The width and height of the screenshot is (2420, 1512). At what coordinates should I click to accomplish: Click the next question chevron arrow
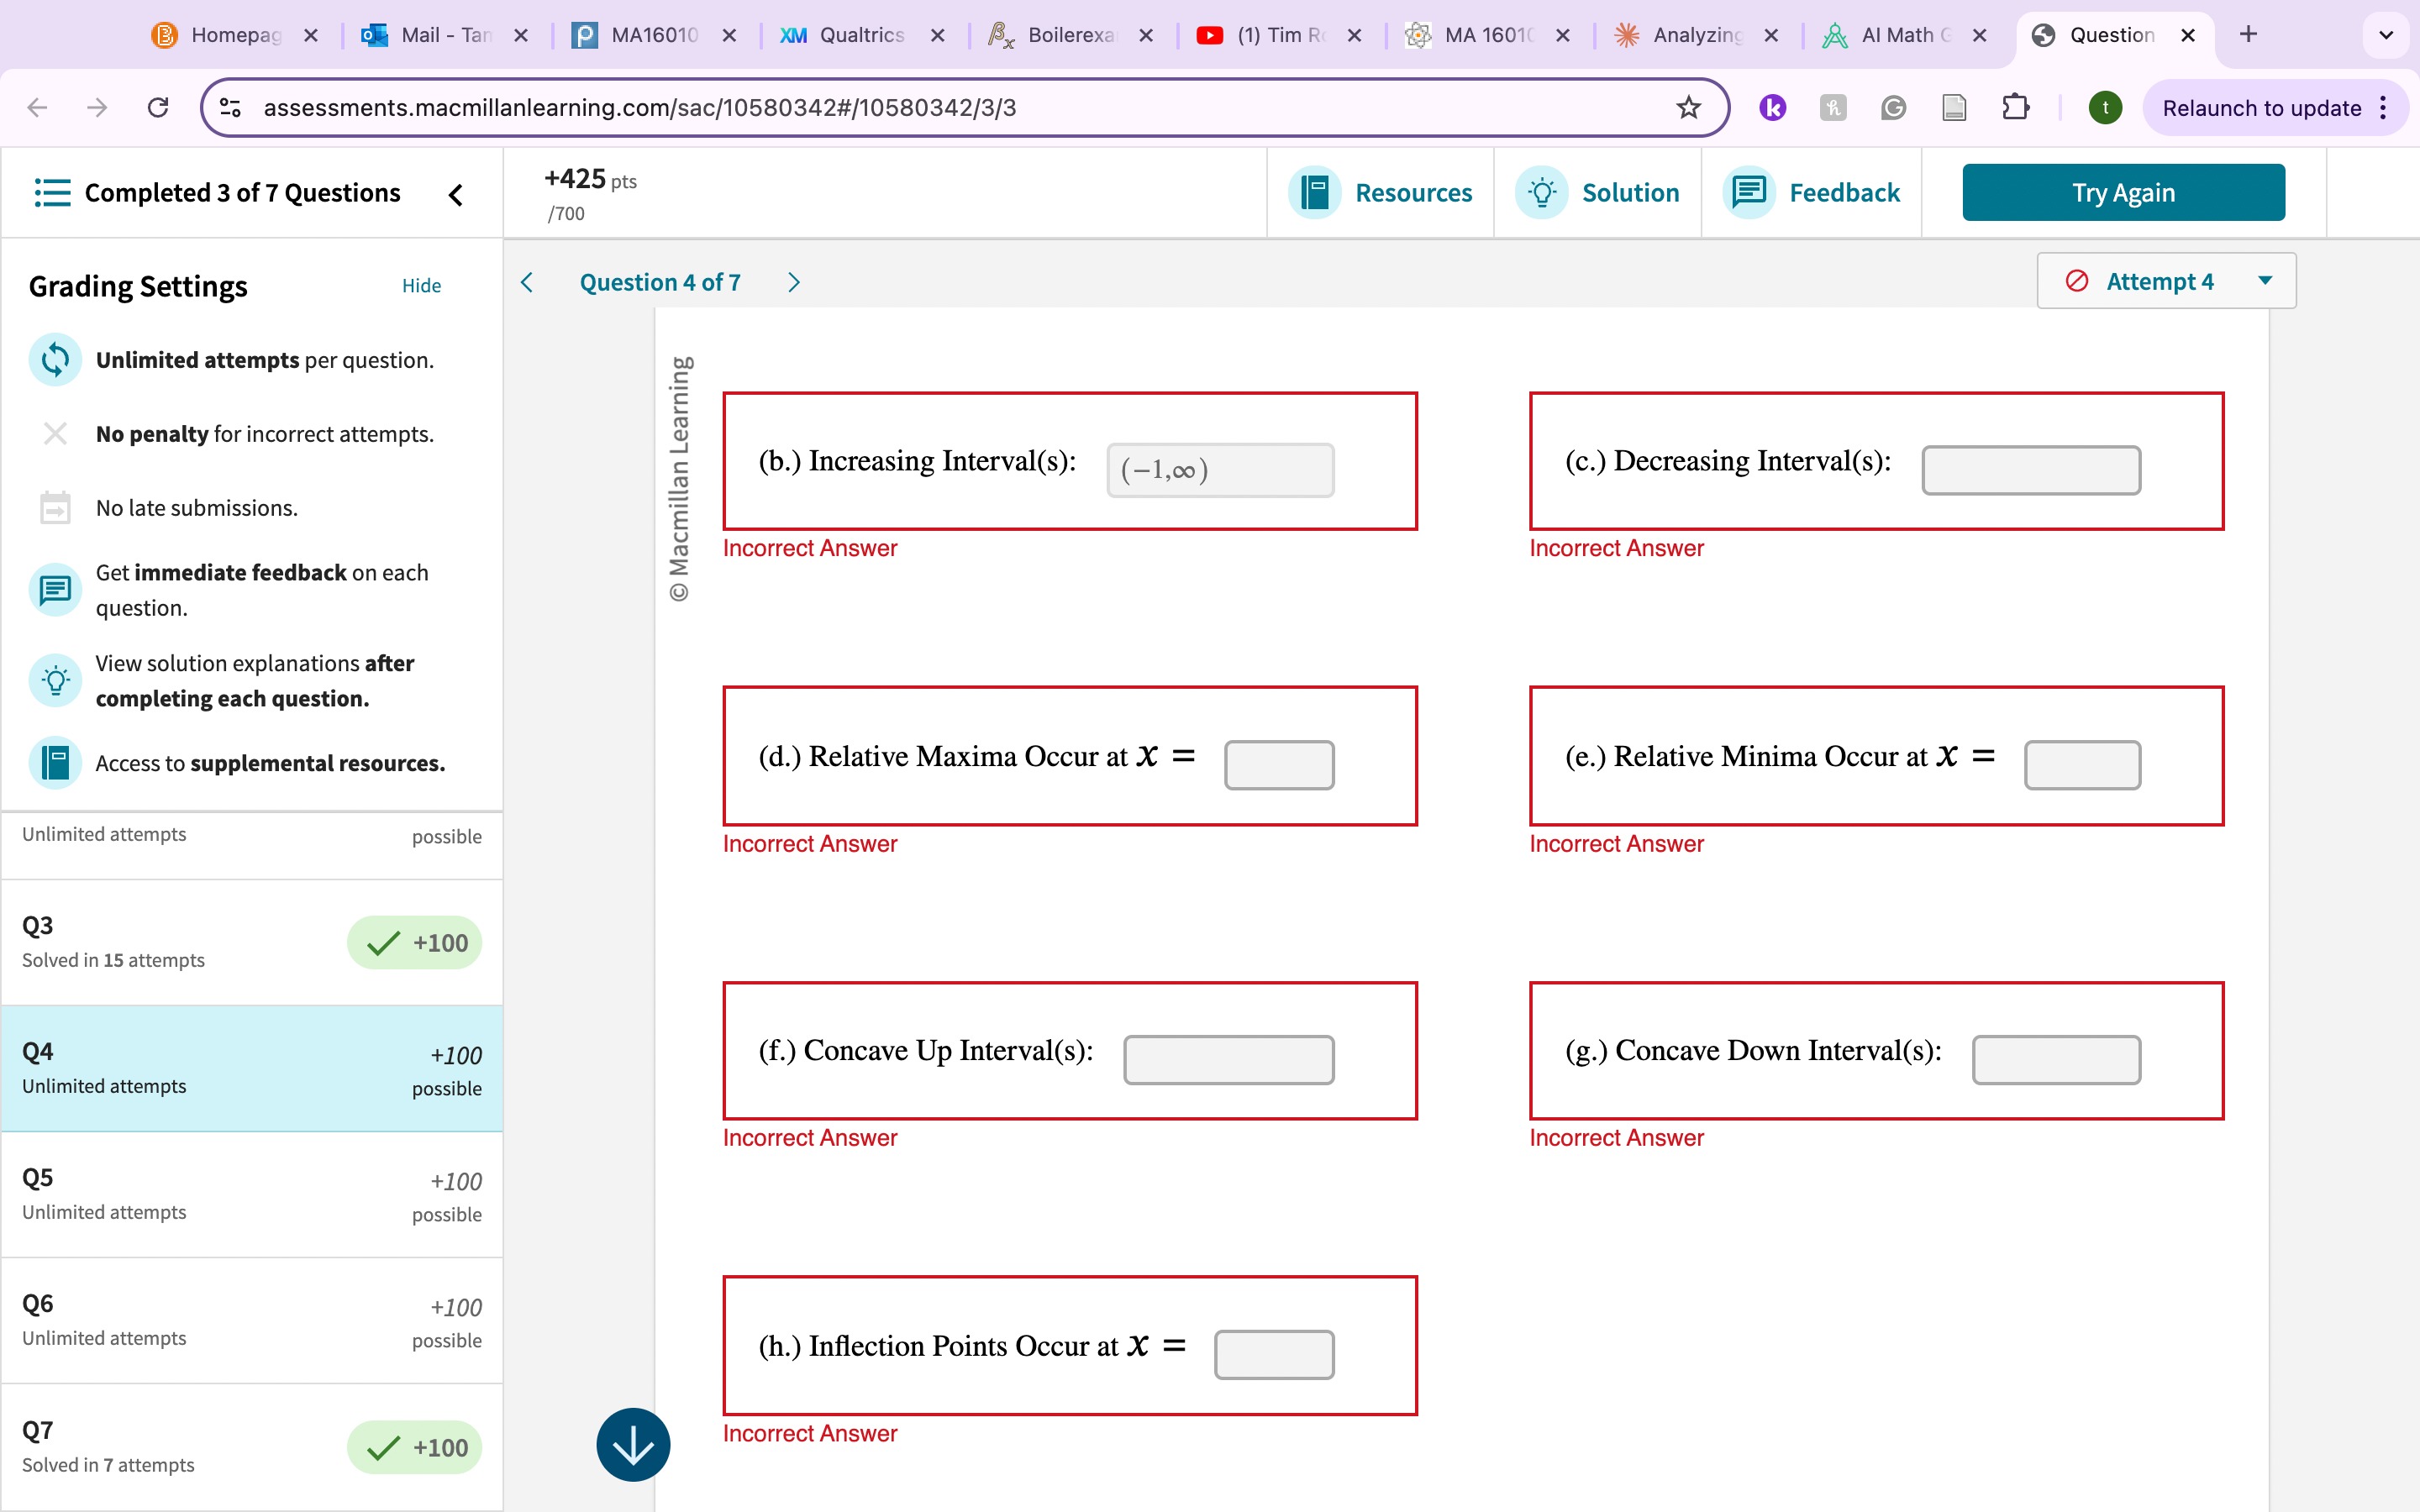(794, 281)
